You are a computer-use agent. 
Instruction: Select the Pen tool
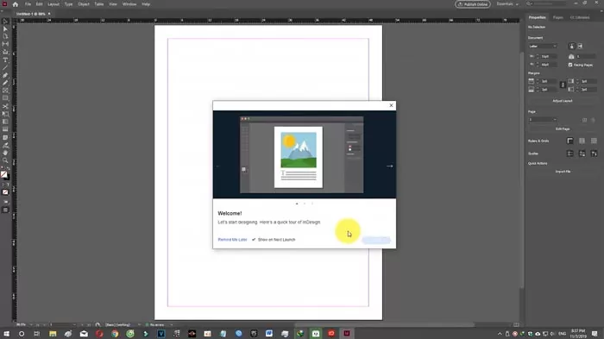pyautogui.click(x=5, y=75)
